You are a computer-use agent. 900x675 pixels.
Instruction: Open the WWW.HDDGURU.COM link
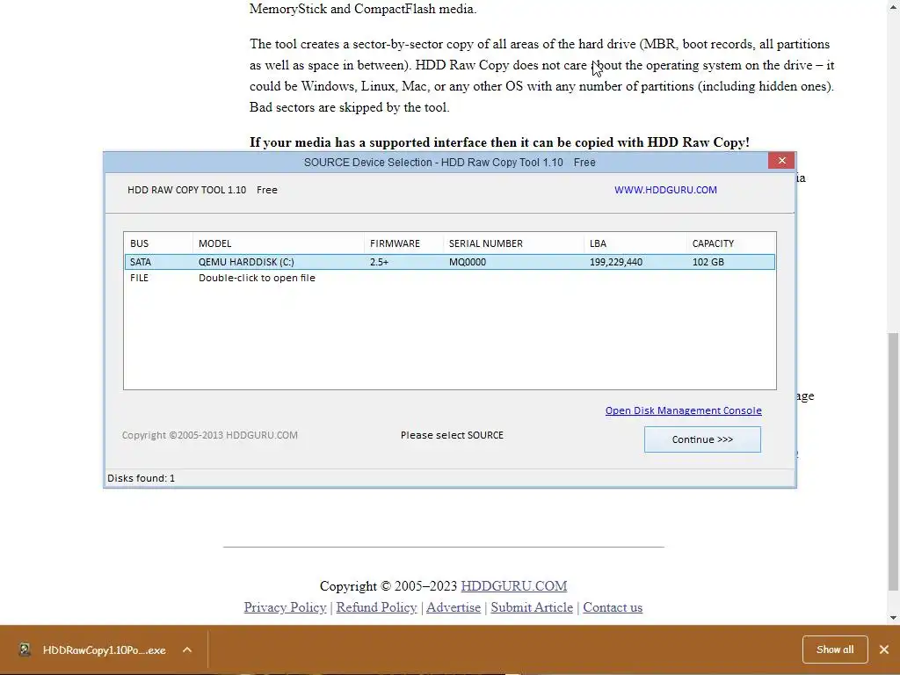[x=665, y=190]
